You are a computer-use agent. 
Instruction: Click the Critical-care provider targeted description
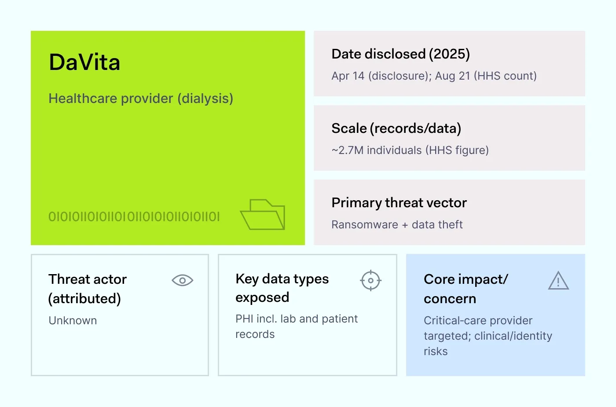(x=488, y=336)
